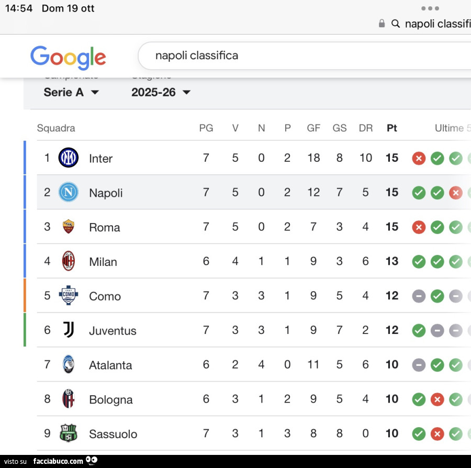Image resolution: width=471 pixels, height=468 pixels.
Task: Click the Napoli team logo
Action: click(69, 192)
